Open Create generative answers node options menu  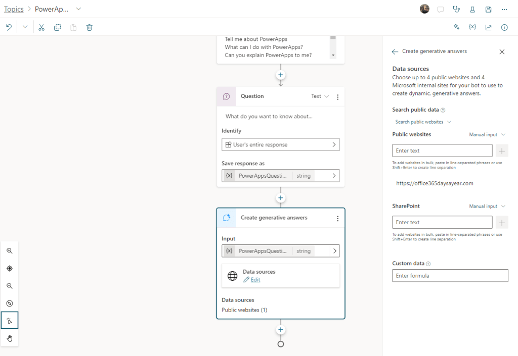pos(338,218)
